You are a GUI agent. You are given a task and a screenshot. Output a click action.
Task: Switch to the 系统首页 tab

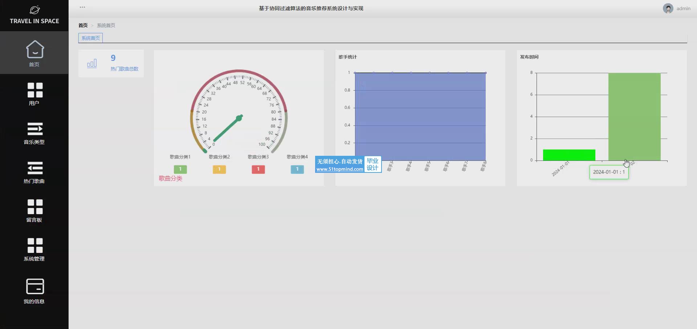[90, 38]
